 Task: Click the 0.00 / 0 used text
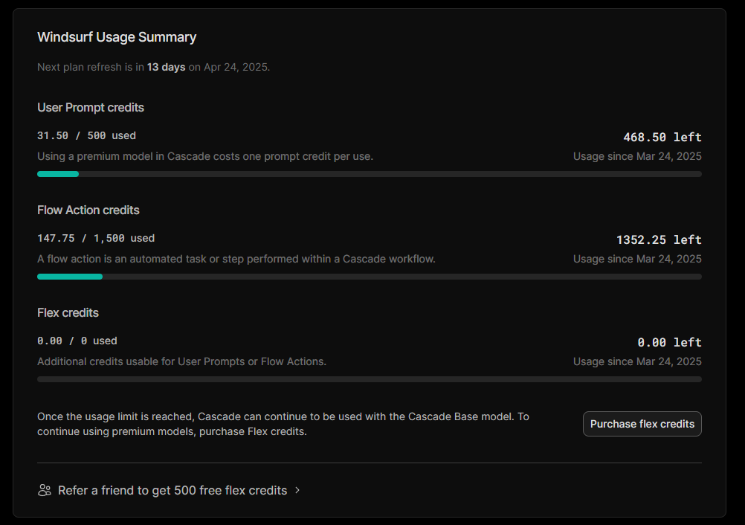[77, 341]
